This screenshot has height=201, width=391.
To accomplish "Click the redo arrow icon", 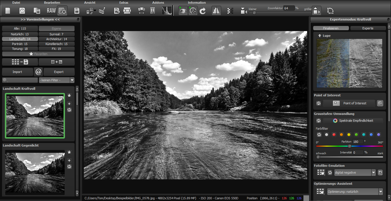I will pos(202,10).
